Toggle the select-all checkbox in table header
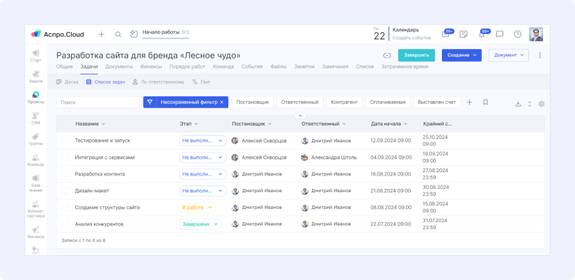 pyautogui.click(x=65, y=124)
